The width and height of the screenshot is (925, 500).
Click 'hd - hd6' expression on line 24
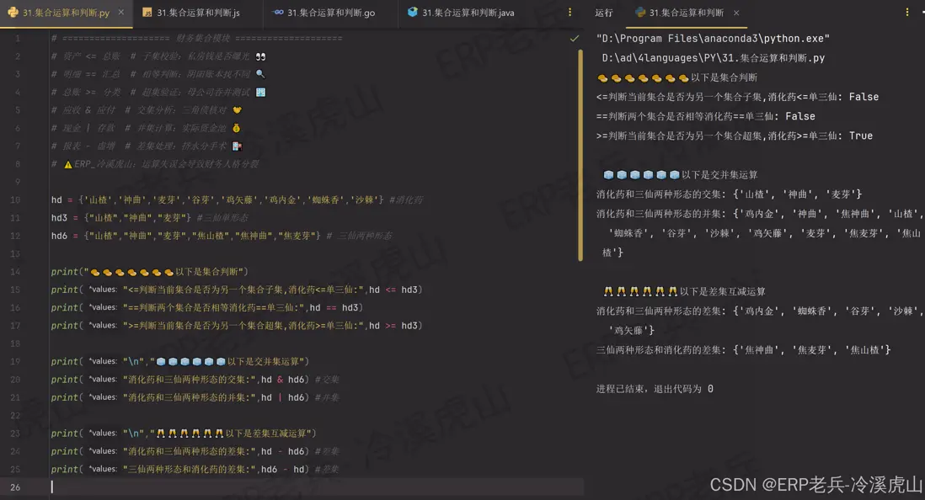tap(282, 451)
